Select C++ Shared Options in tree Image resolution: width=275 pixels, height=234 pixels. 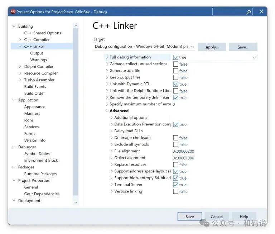(x=43, y=33)
